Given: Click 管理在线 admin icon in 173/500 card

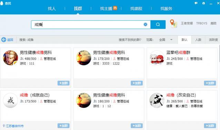Looking at the screenshot, I should 41,101.
